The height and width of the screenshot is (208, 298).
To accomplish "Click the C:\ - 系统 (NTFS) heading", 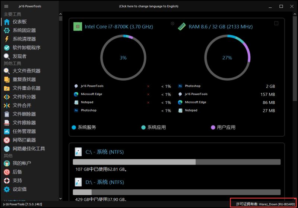I will [x=105, y=152].
